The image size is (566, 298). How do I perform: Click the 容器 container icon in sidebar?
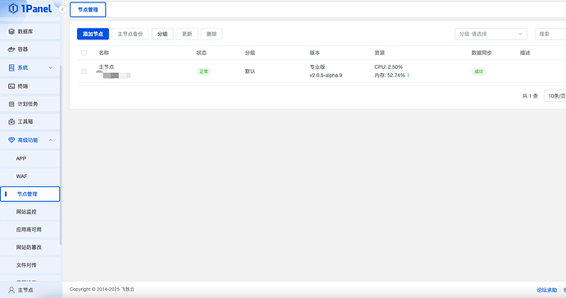pyautogui.click(x=11, y=49)
